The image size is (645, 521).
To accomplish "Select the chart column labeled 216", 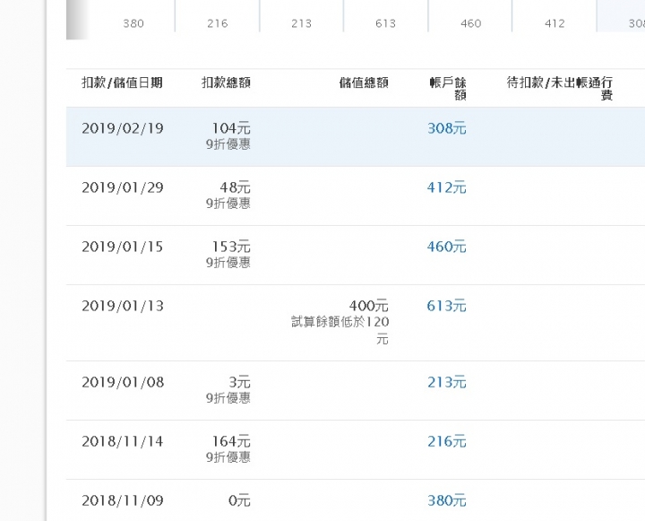I will (217, 16).
